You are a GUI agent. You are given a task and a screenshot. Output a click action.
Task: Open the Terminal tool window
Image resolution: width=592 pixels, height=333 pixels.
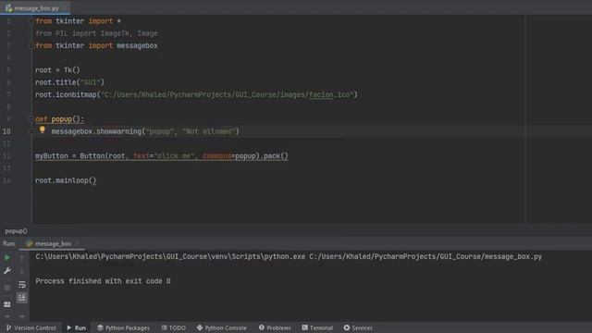coord(317,327)
